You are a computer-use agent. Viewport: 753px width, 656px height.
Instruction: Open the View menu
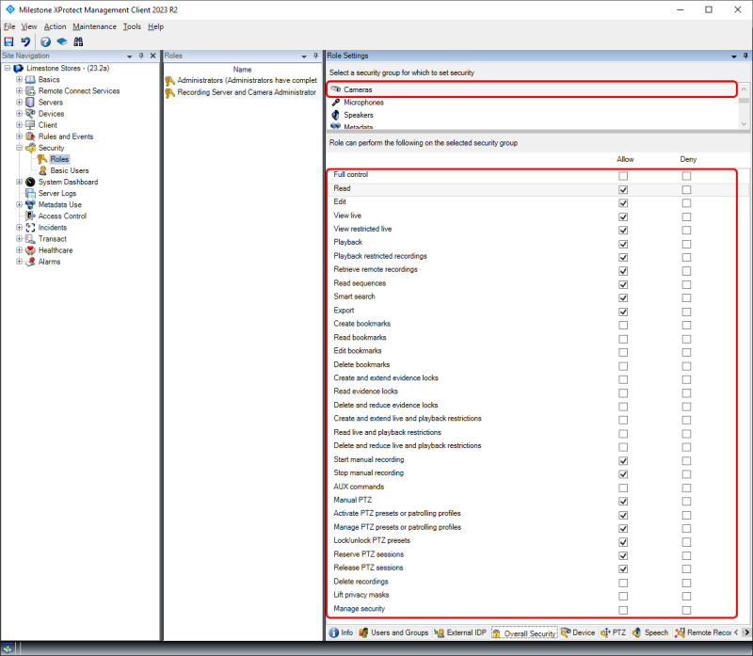[29, 27]
